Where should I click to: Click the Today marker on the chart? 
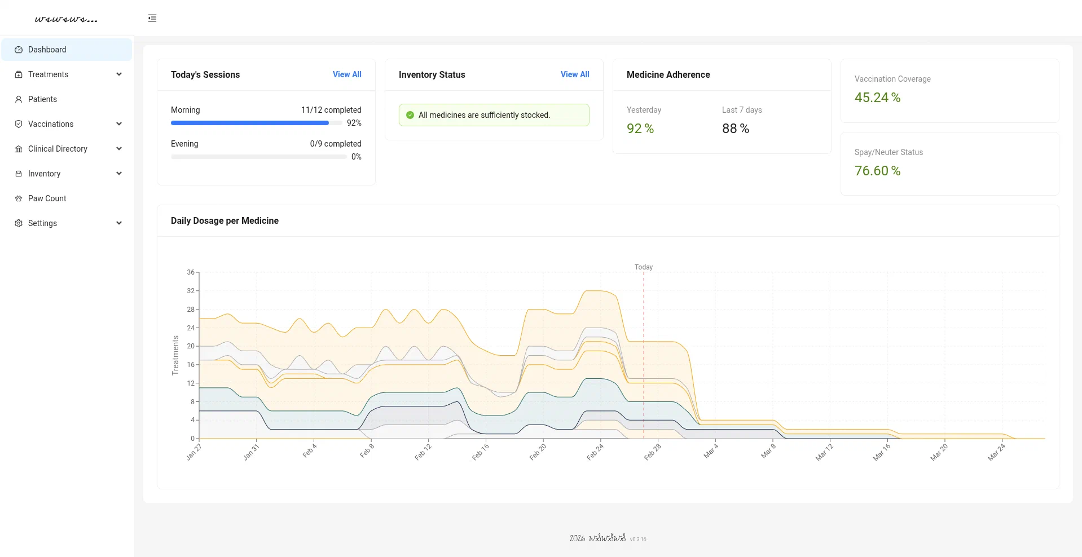coord(644,267)
